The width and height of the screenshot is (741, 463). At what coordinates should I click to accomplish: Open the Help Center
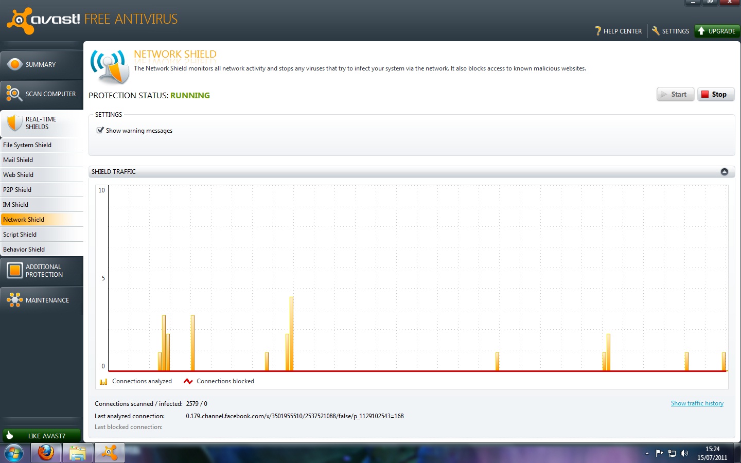pyautogui.click(x=618, y=31)
